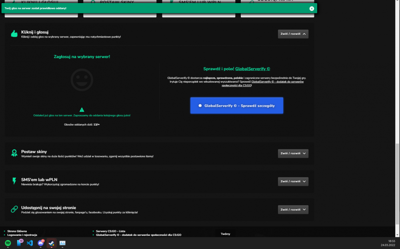This screenshot has width=400, height=249.
Task: Click the Postaw skiny section title
Action: tap(34, 151)
